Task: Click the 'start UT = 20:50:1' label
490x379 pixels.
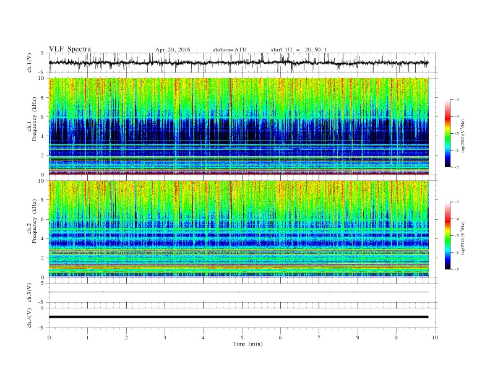Action: [299, 50]
